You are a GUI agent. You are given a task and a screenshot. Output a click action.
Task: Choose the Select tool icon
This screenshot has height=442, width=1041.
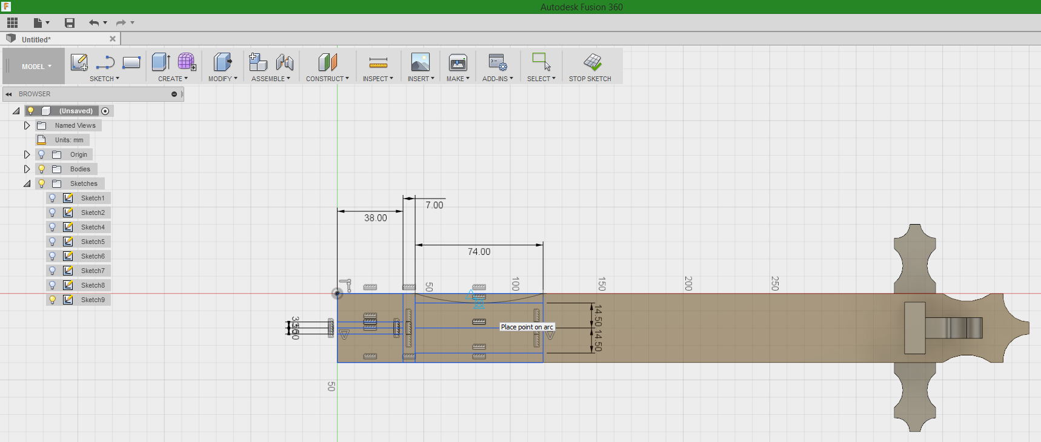[541, 62]
